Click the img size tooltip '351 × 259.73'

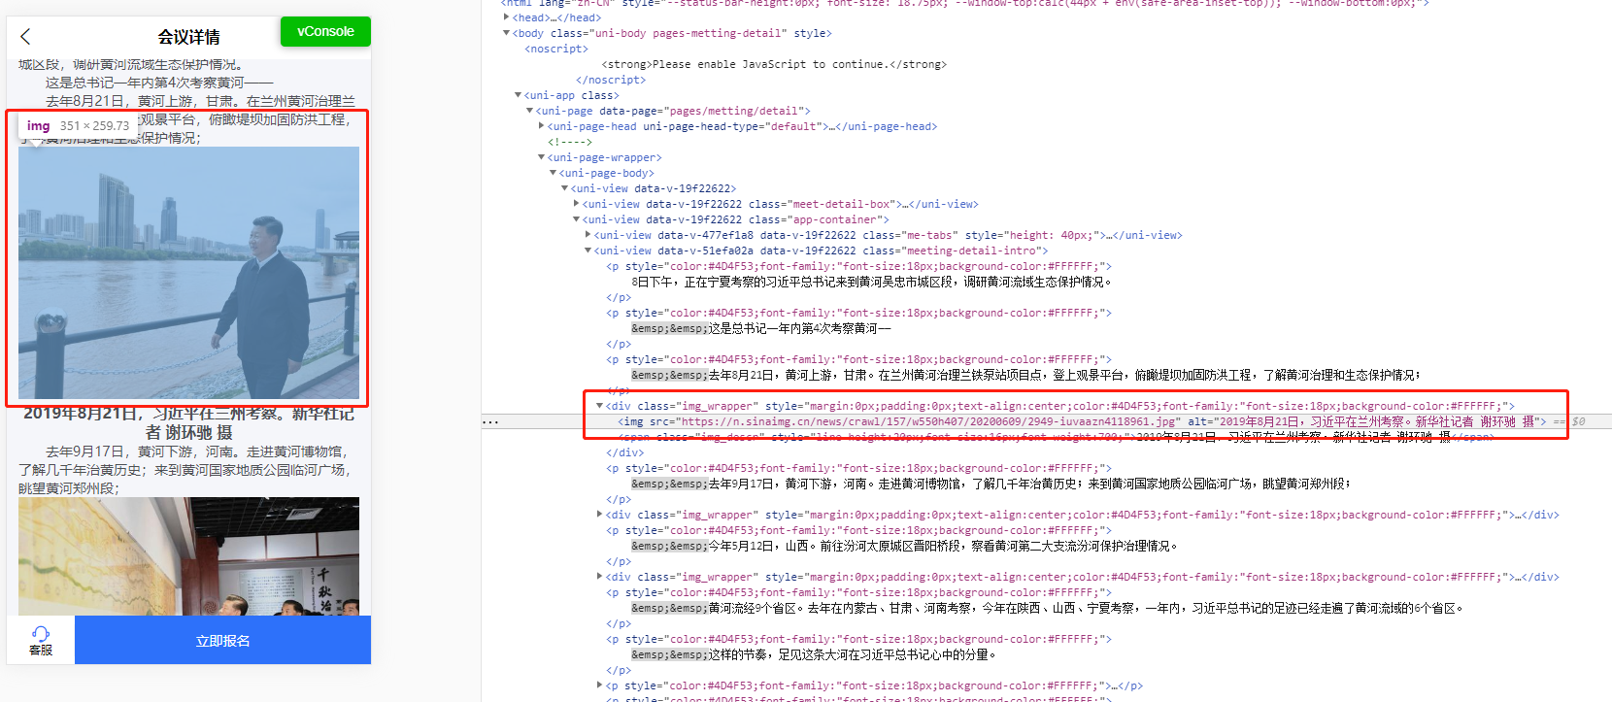pos(94,125)
